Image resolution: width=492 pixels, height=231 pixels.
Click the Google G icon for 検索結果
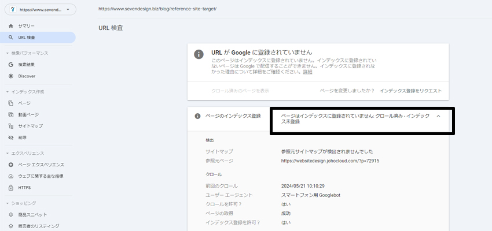11,65
